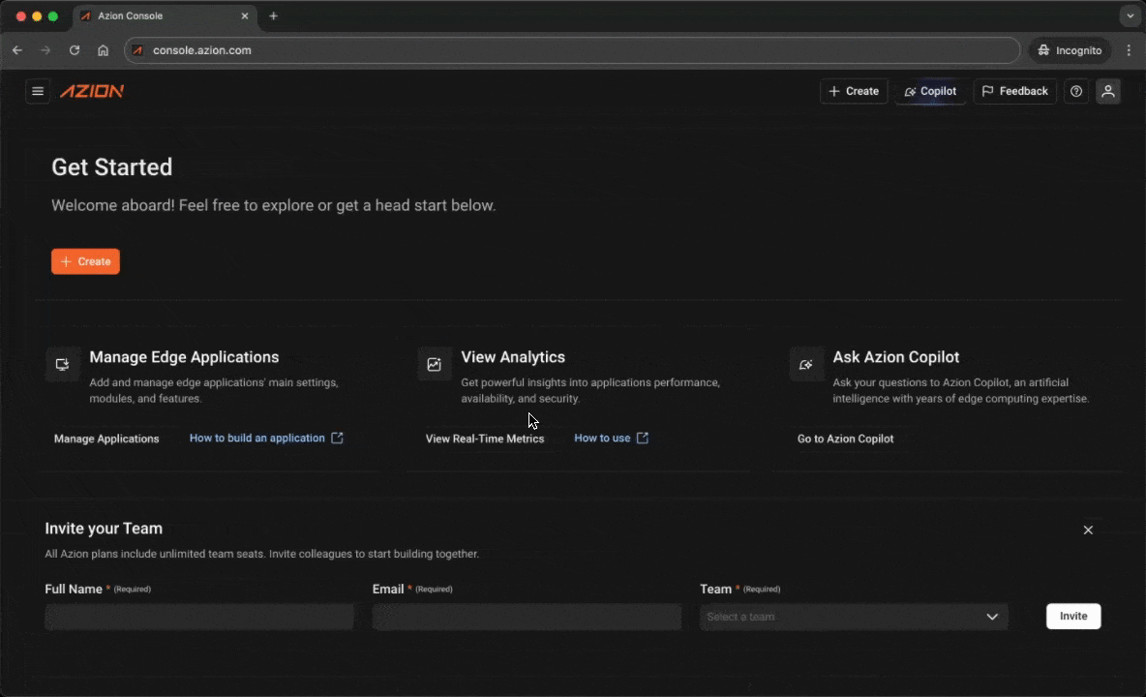Screen dimensions: 1146x697
Task: Focus the Full Name input field
Action: coord(199,617)
